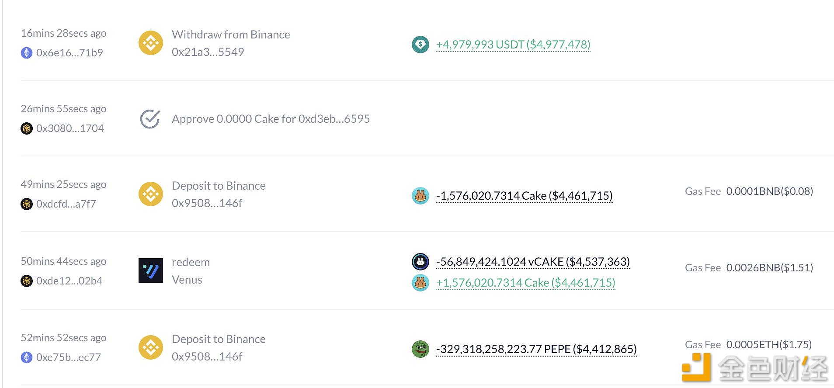Open transaction hash 0xdcfd...a7f7

(x=66, y=204)
